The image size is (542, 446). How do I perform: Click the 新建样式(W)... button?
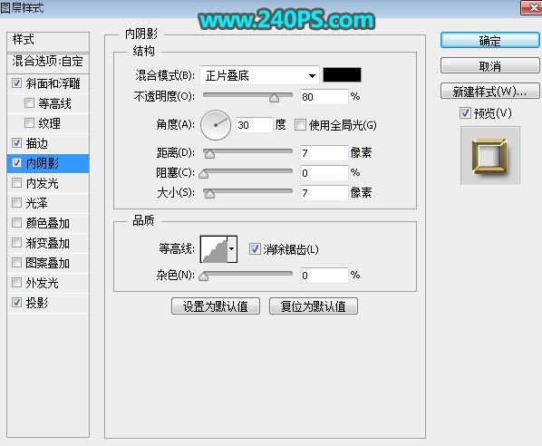(x=489, y=92)
